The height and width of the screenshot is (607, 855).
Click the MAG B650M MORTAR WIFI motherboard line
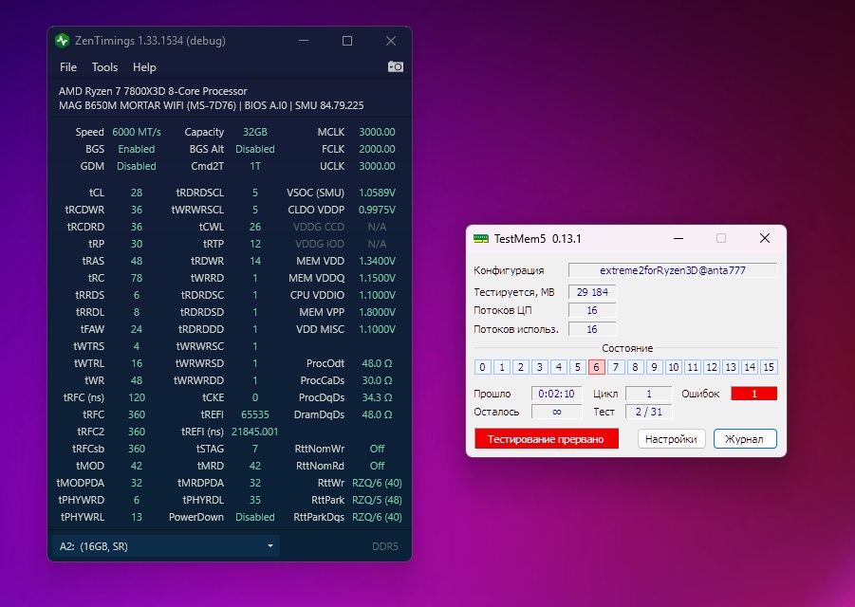click(211, 105)
